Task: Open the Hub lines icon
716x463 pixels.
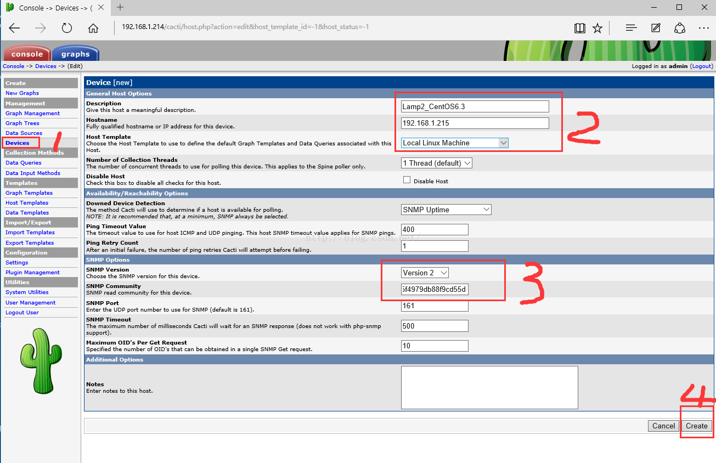Action: 632,28
